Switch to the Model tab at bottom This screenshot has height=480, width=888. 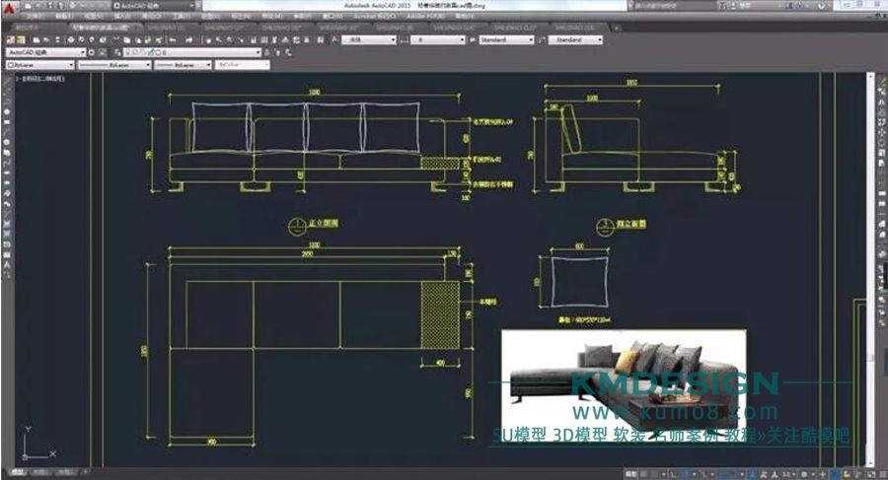pyautogui.click(x=18, y=473)
